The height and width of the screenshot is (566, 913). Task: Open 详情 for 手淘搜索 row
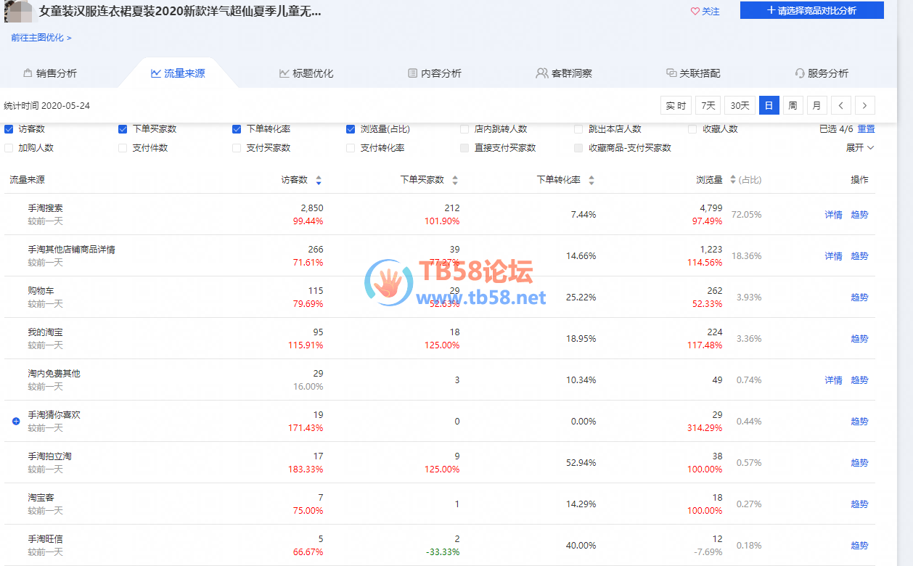click(x=833, y=215)
